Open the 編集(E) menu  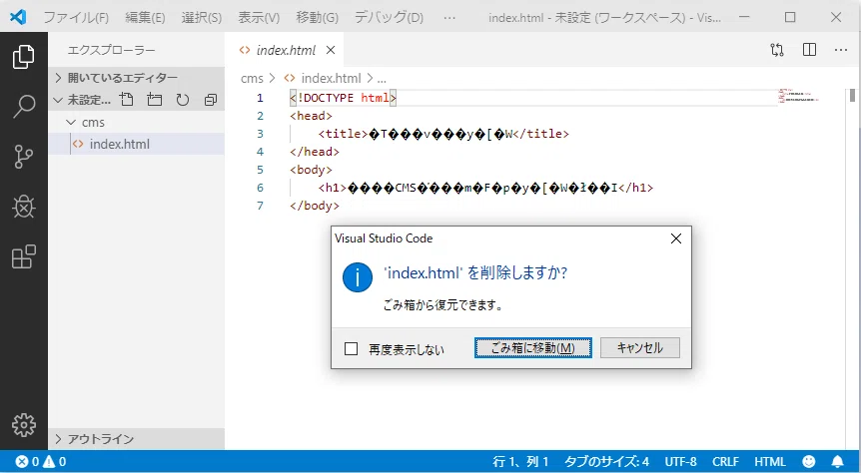[x=145, y=18]
